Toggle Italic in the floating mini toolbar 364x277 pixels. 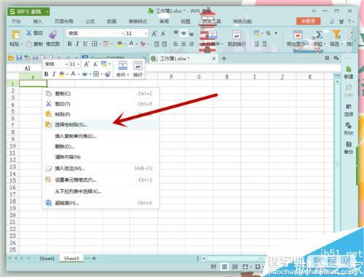point(54,74)
